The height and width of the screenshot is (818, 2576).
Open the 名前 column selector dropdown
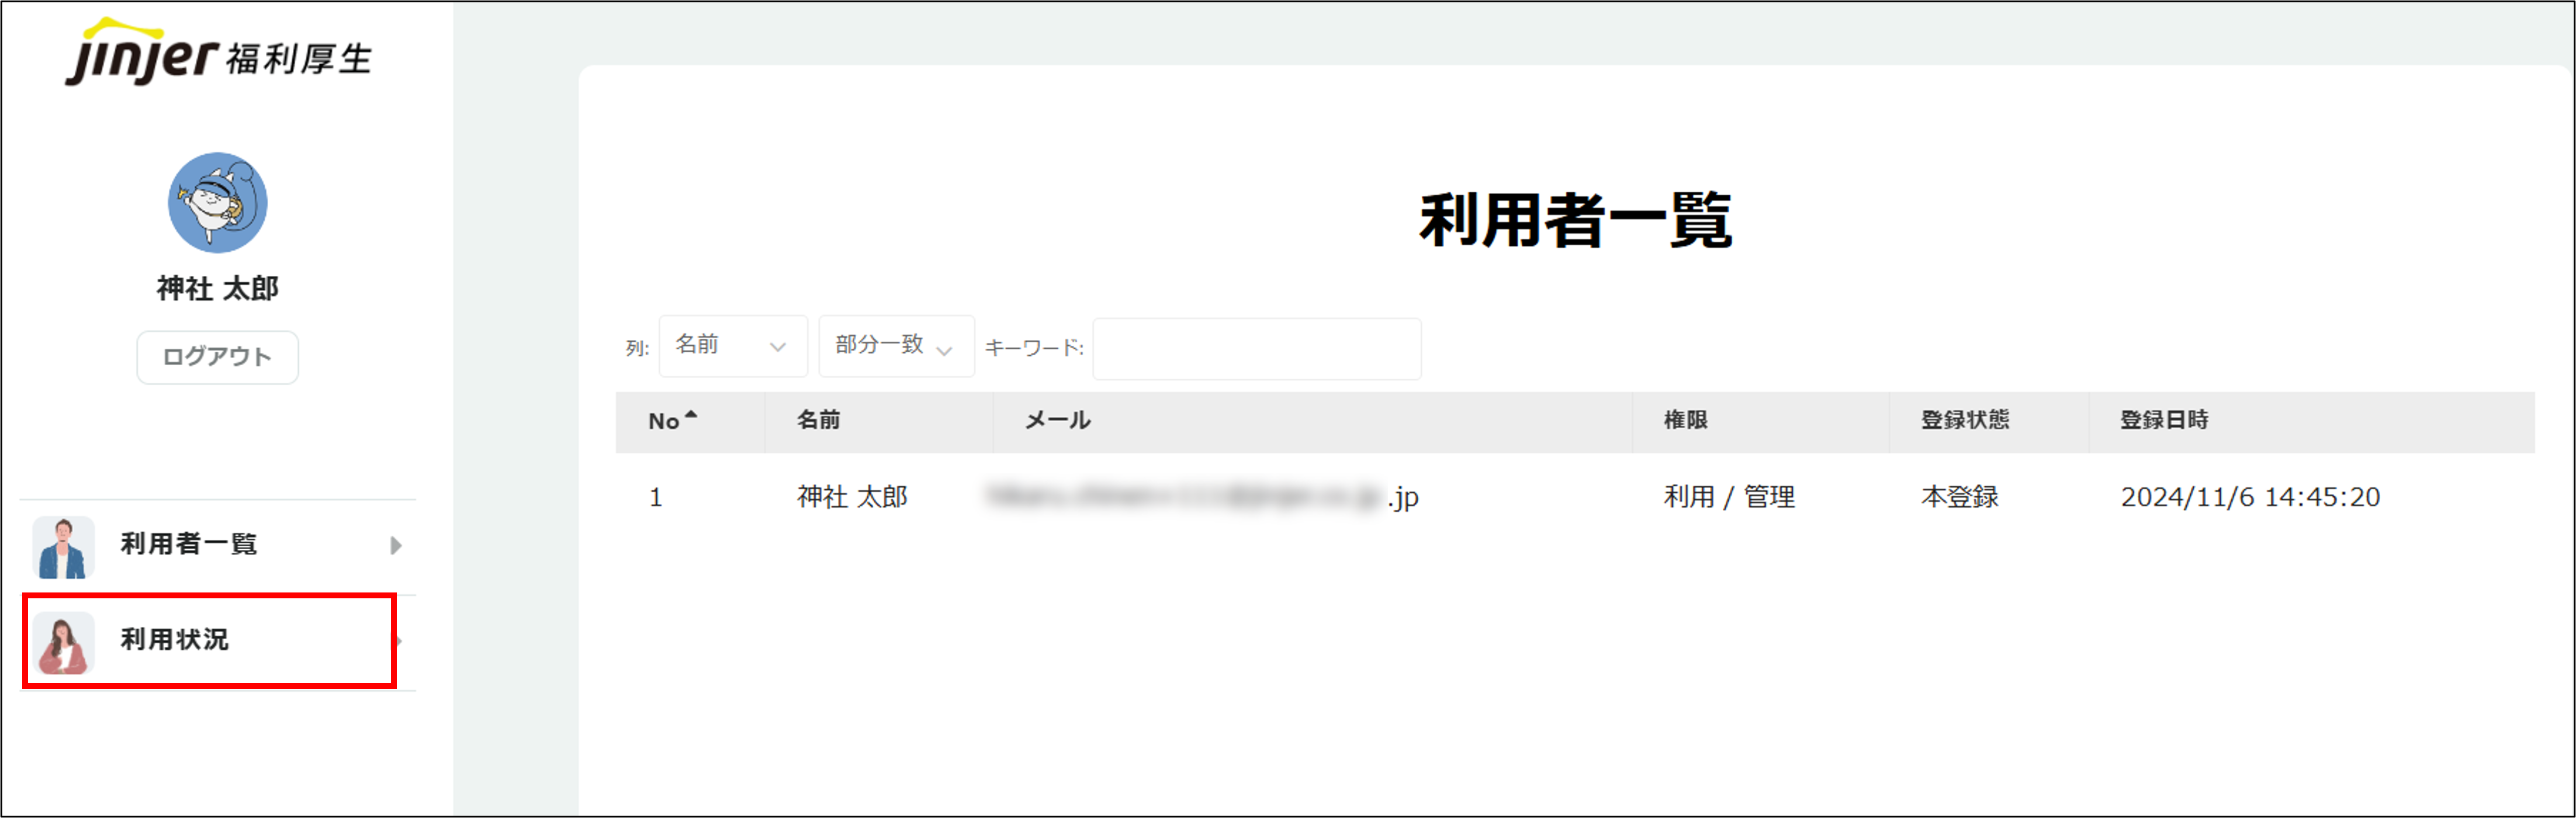(733, 346)
